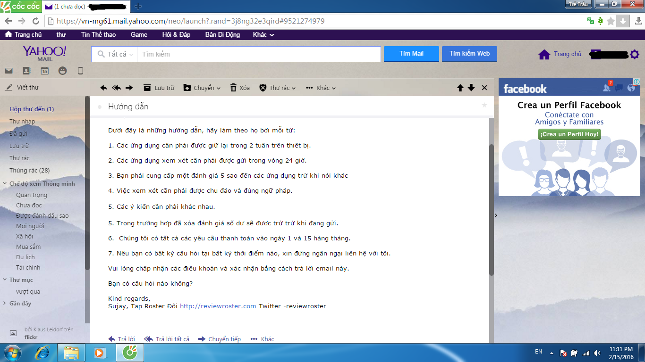This screenshot has height=362, width=645.
Task: Expand the Gần đây section
Action: 5,304
